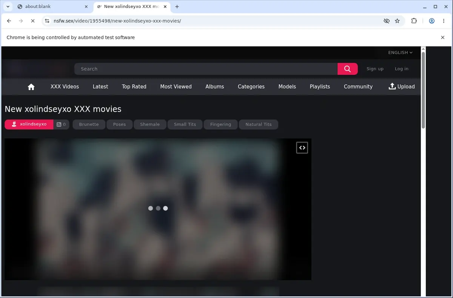453x298 pixels.
Task: Open the tab search chevron in Chrome
Action: [x=8, y=6]
